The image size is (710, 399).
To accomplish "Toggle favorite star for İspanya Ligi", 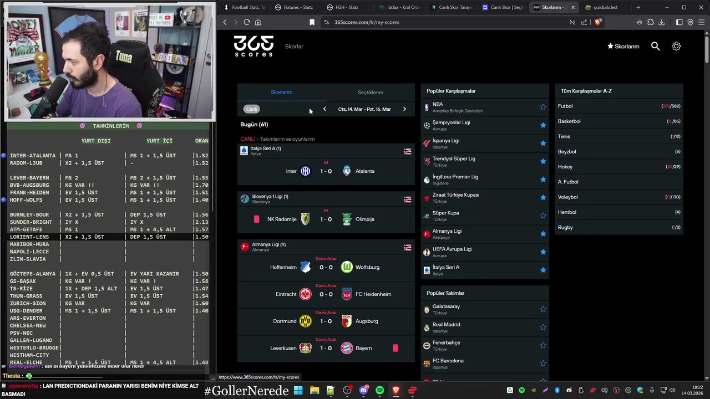I will coord(543,143).
